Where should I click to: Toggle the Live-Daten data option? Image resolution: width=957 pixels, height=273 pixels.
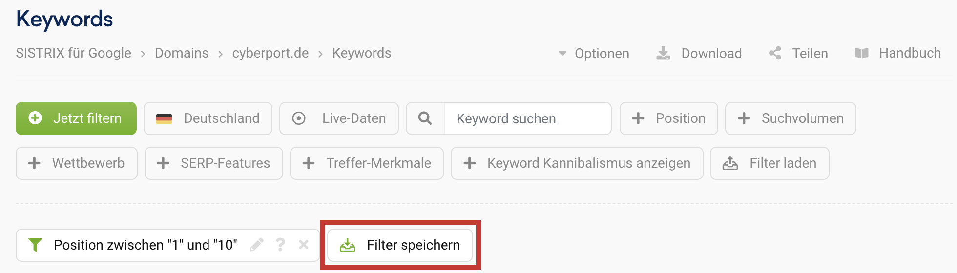[339, 118]
